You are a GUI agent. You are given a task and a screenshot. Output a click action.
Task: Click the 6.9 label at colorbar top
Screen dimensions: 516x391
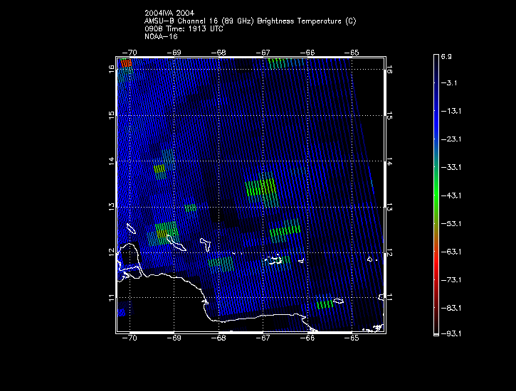[x=451, y=55]
